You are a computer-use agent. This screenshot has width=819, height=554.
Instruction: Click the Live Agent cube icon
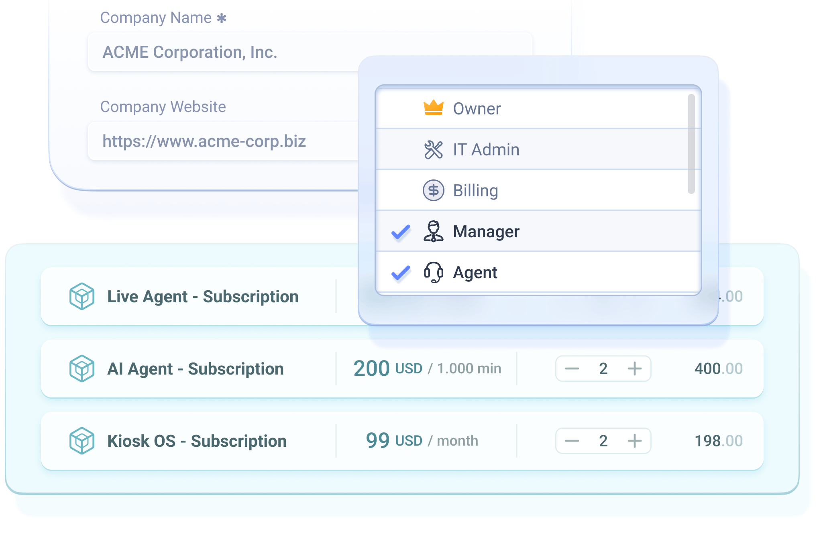coord(81,296)
